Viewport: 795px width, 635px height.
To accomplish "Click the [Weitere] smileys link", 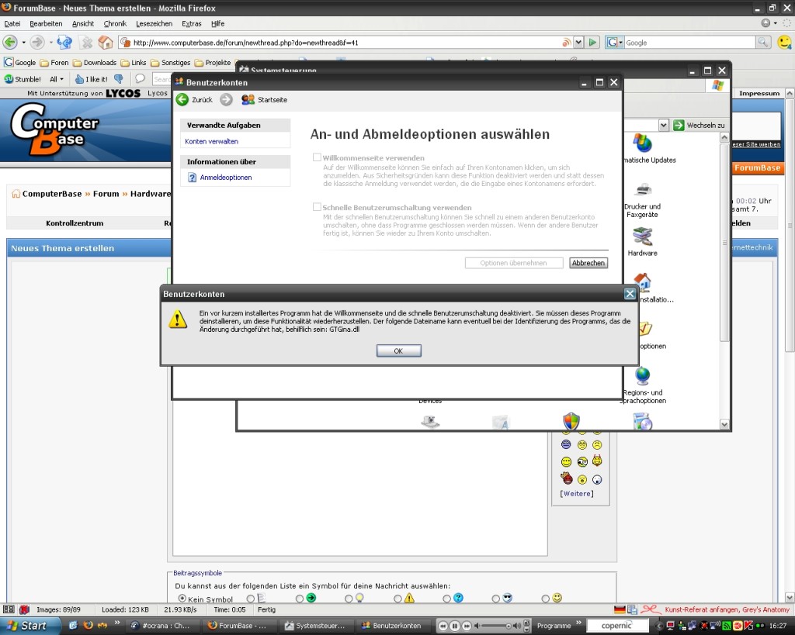I will pos(577,493).
